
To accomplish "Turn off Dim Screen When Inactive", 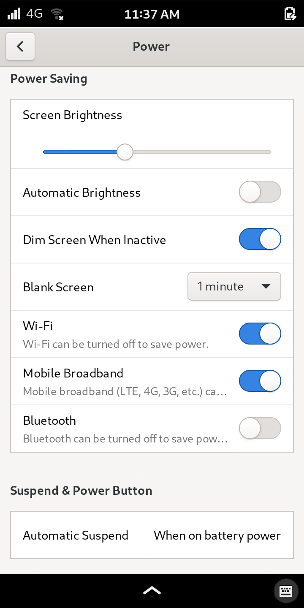I will (x=260, y=239).
